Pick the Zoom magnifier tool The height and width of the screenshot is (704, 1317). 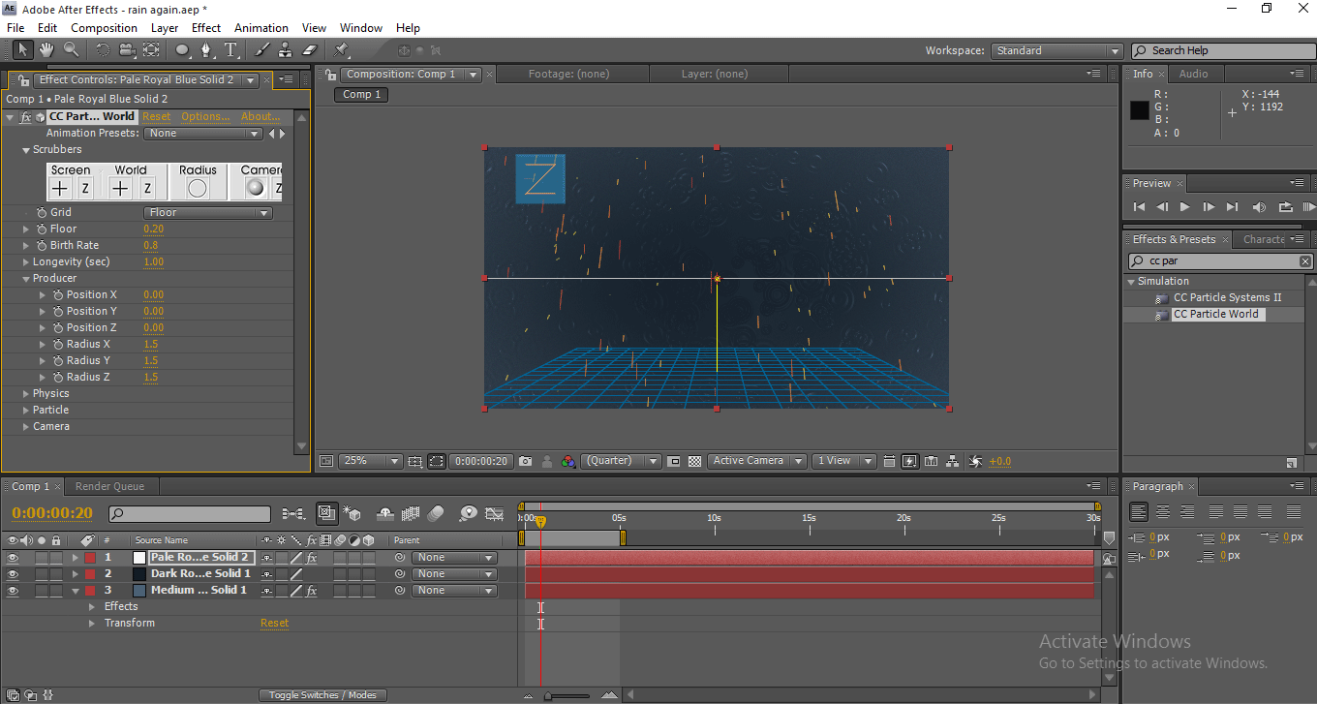72,49
